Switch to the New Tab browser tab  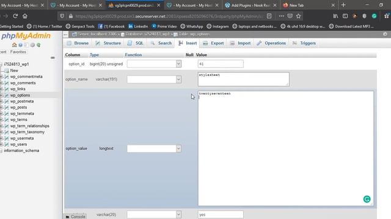(309, 5)
